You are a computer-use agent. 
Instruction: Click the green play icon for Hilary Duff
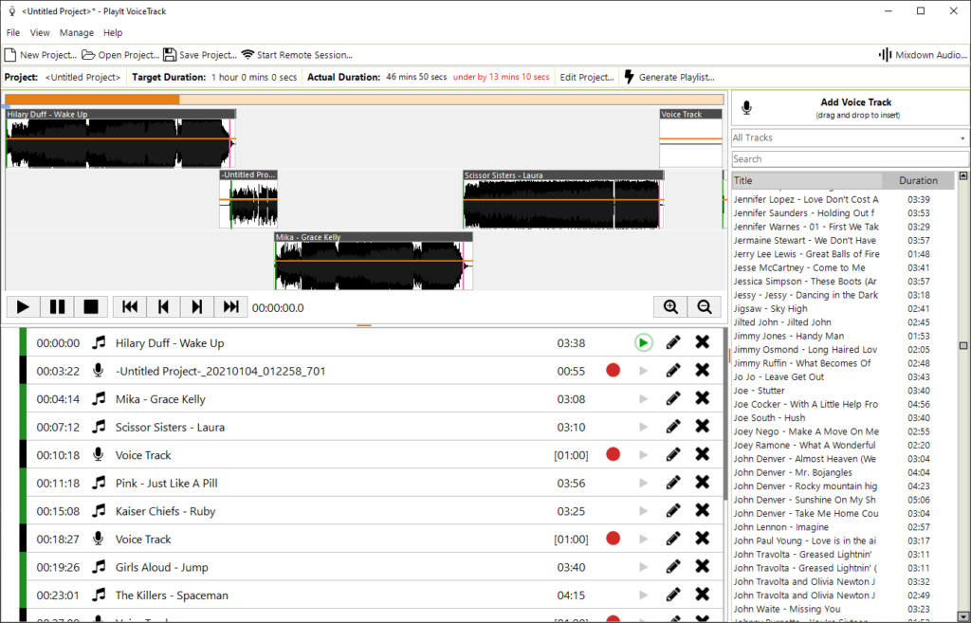(x=644, y=342)
